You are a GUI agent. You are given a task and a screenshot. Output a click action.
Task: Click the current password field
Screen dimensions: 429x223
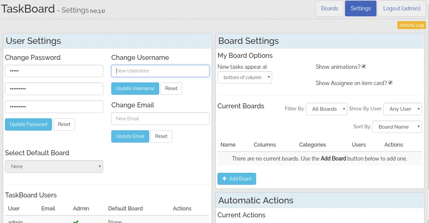[x=54, y=71]
